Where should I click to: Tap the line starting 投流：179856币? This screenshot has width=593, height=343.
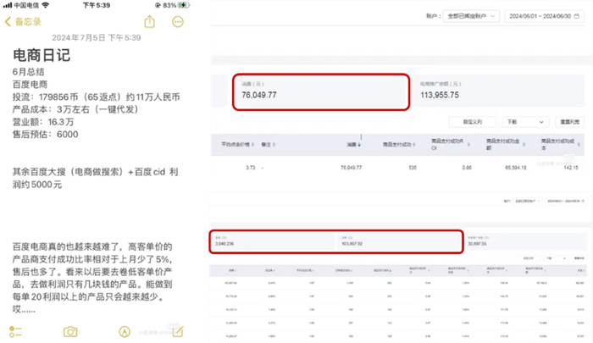[96, 97]
